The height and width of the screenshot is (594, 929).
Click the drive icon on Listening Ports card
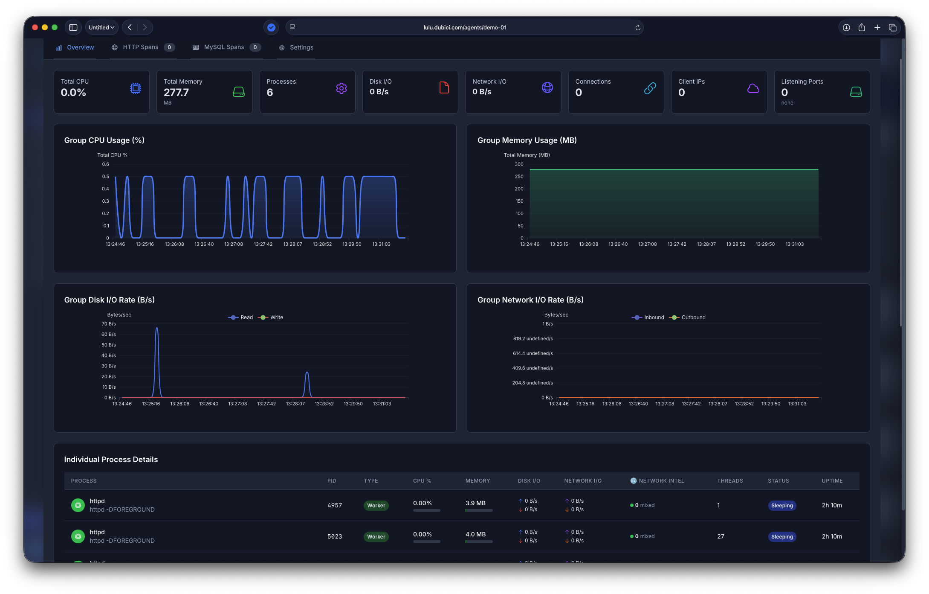[856, 91]
